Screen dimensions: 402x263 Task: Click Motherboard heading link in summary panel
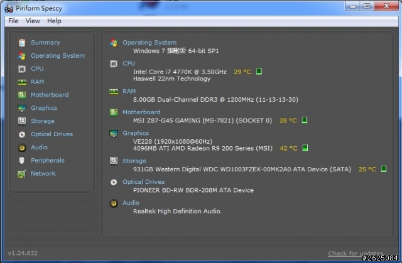point(141,112)
